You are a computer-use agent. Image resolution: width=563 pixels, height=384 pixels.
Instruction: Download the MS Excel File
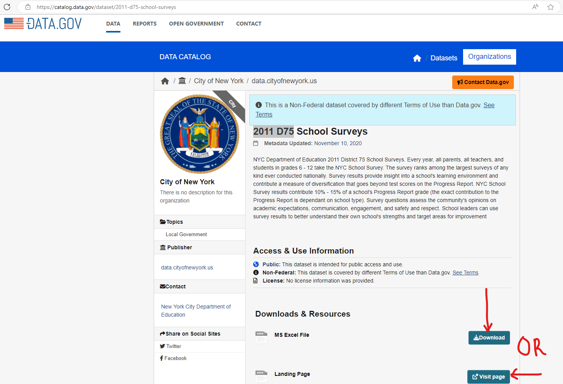[x=489, y=338]
